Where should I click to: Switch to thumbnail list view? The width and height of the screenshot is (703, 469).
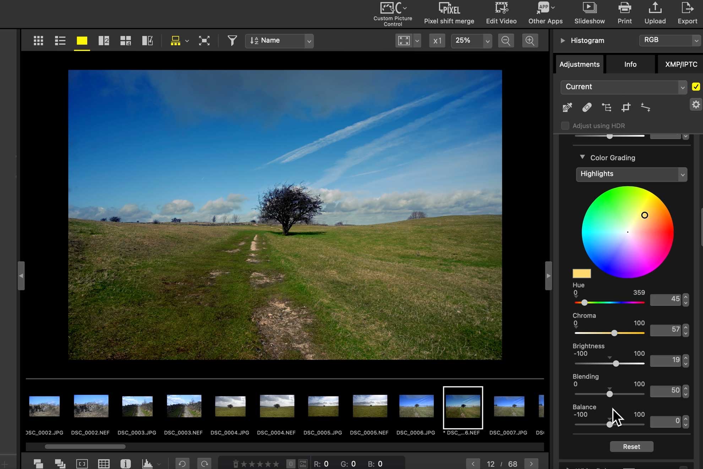[60, 41]
